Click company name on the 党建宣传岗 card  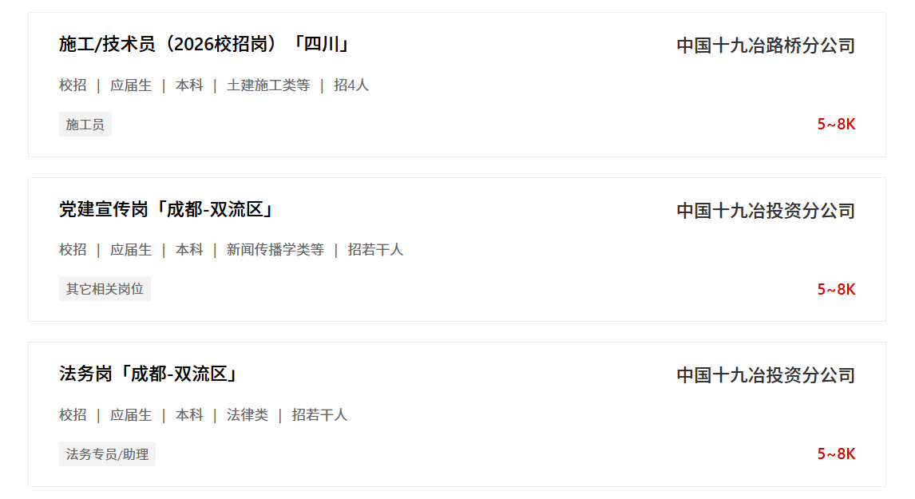(765, 211)
